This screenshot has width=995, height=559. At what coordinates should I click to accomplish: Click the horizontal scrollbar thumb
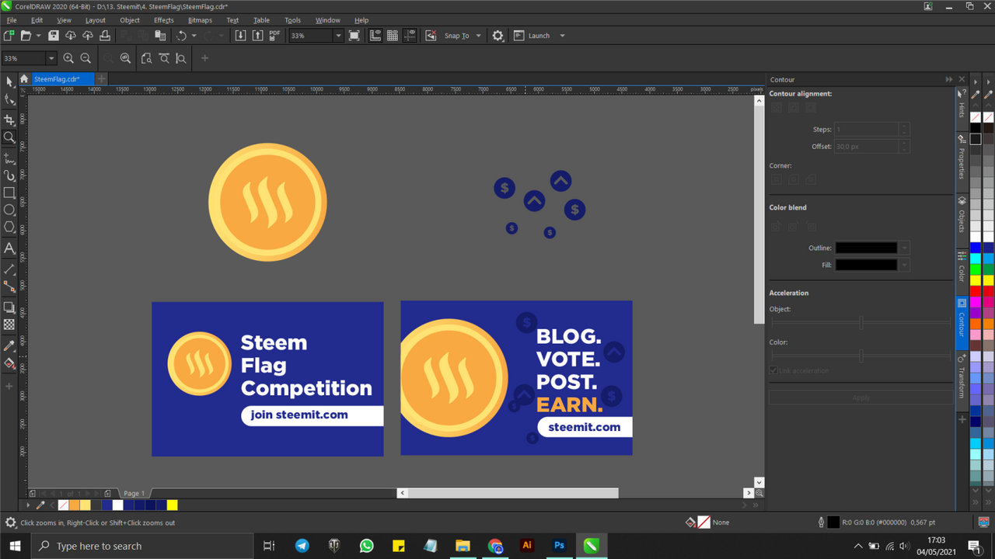[x=513, y=493]
